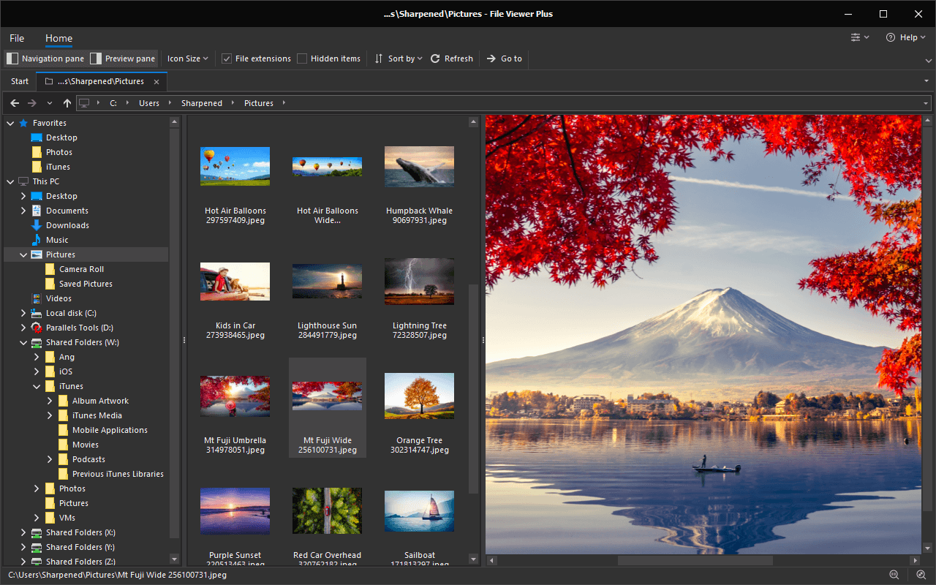936x585 pixels.
Task: Select the Home ribbon tab
Action: [x=58, y=38]
